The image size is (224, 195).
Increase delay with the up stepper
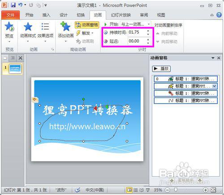point(148,39)
